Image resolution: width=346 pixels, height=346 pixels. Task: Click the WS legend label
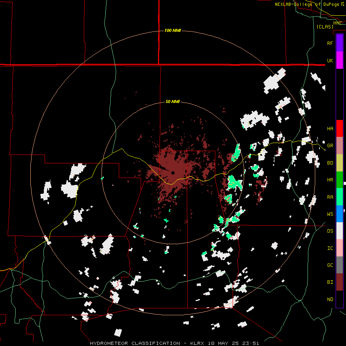330,214
